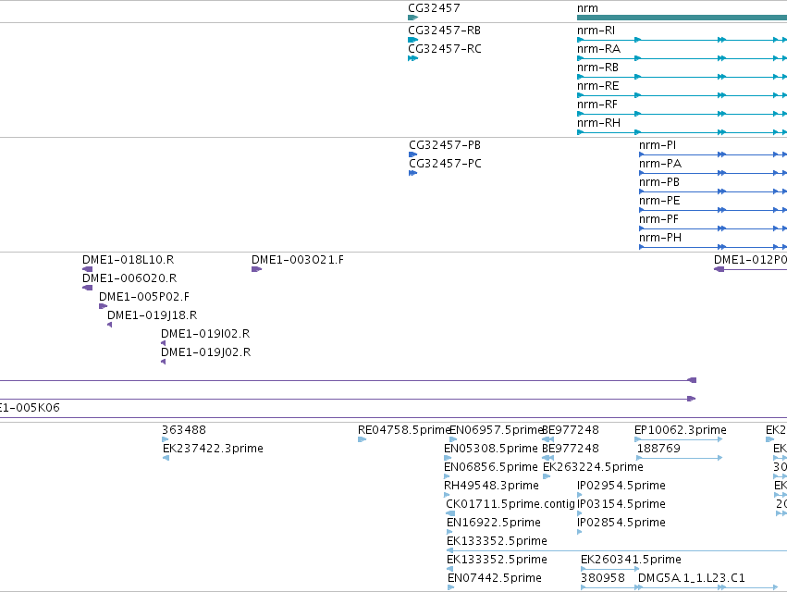Select clone end DME1-019J18.R
The height and width of the screenshot is (592, 787).
pos(152,315)
